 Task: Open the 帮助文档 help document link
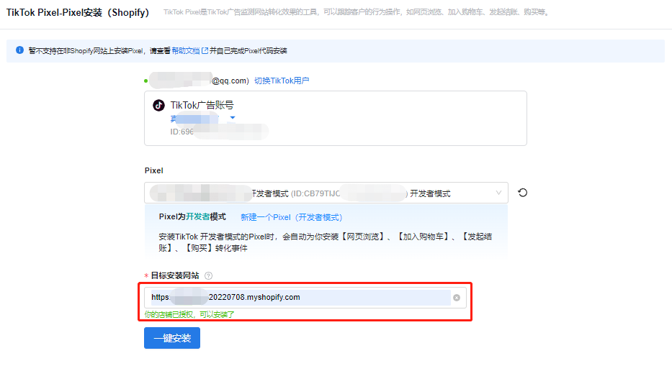[x=189, y=50]
